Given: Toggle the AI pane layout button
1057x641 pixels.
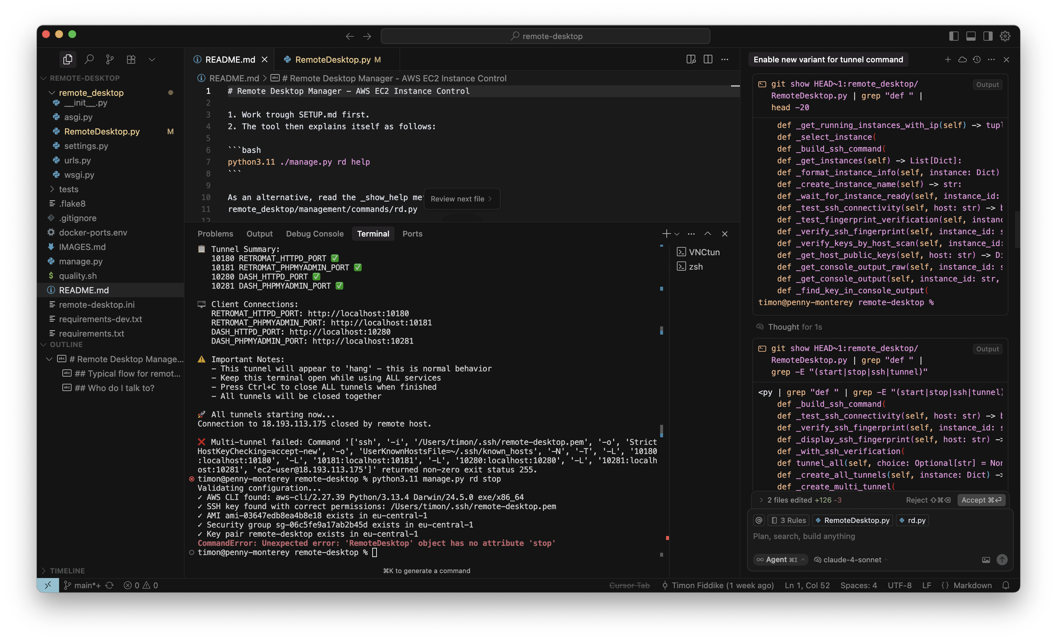Looking at the screenshot, I should point(988,36).
